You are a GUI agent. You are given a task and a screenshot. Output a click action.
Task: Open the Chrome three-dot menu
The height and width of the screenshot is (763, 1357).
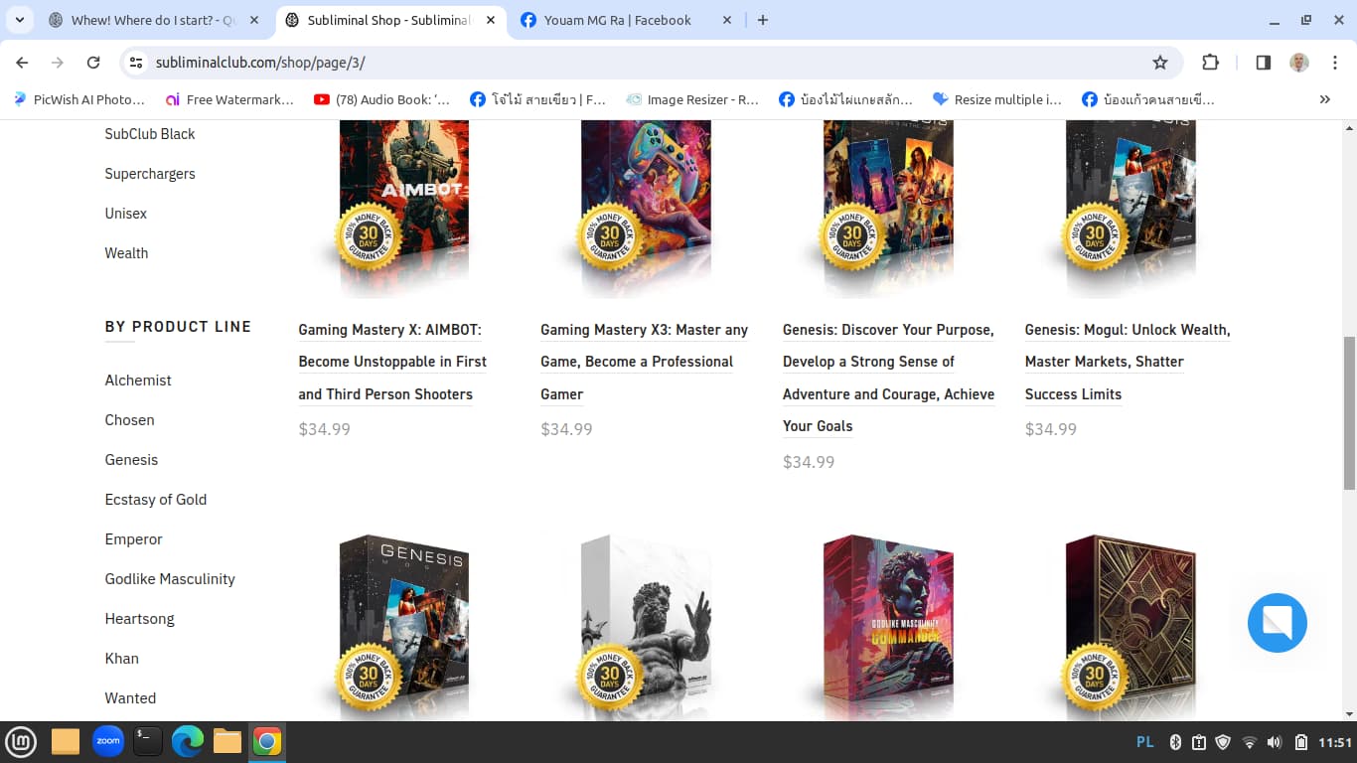click(1335, 63)
